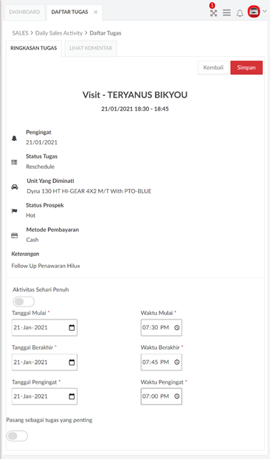Click the red car user avatar
This screenshot has height=459, width=270.
[254, 12]
